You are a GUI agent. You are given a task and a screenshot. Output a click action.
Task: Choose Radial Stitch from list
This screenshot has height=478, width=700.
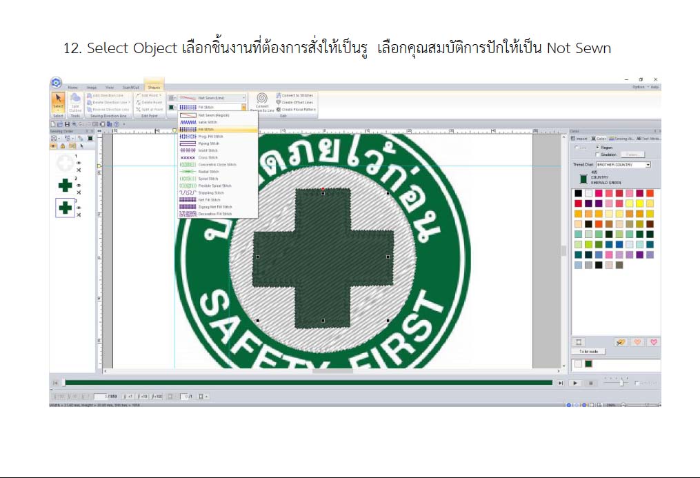pos(218,172)
